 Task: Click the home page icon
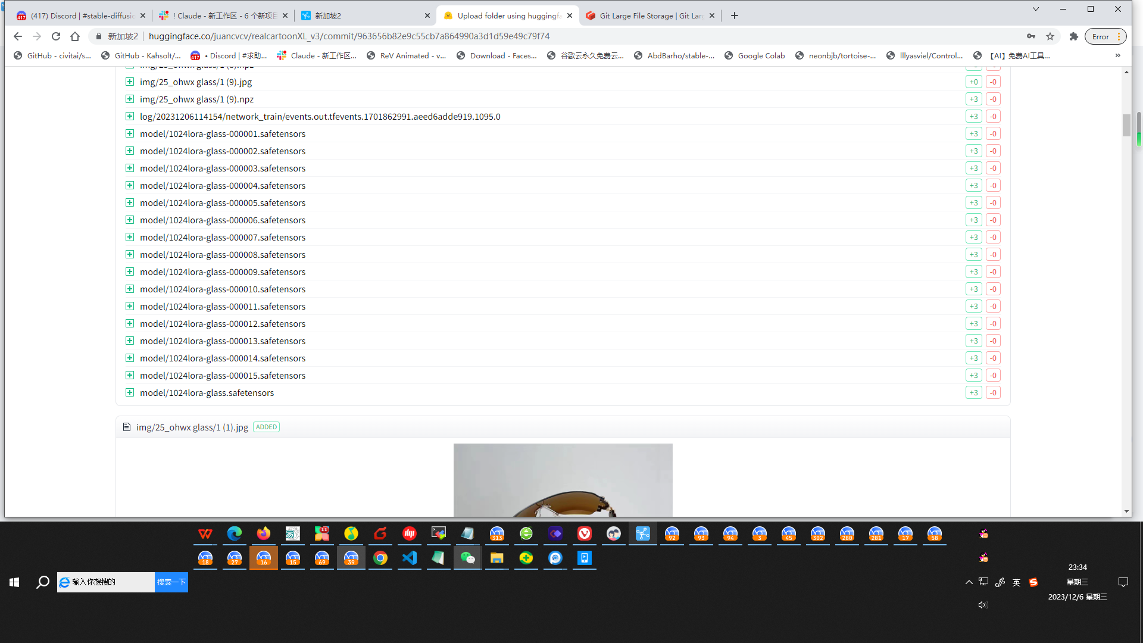pos(75,36)
